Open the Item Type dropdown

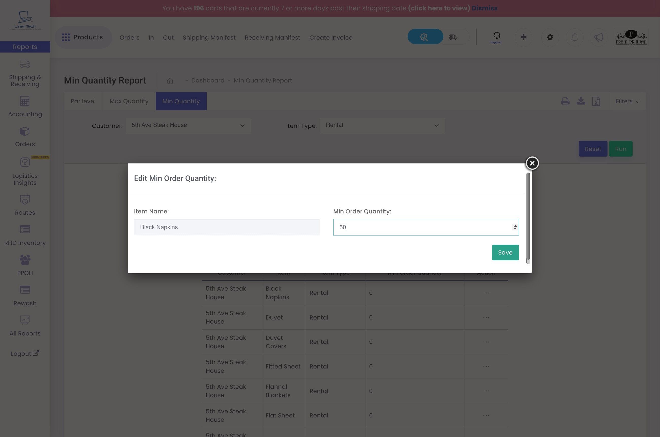(x=382, y=125)
